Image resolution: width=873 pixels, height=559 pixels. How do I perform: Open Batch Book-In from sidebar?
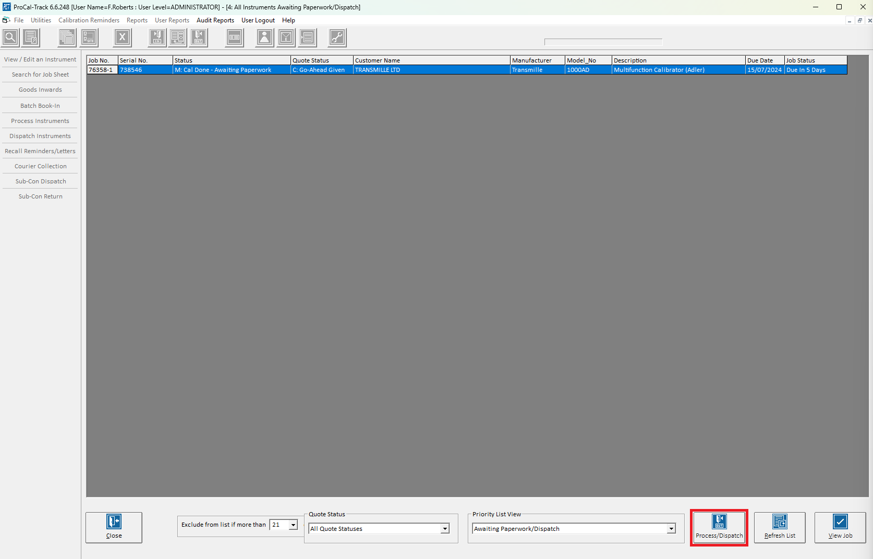click(x=40, y=106)
